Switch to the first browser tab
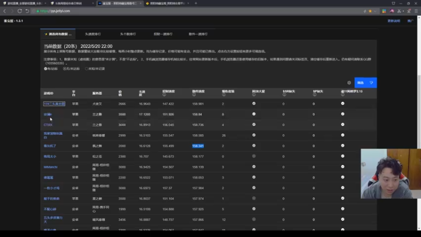The image size is (421, 237). 24,3
